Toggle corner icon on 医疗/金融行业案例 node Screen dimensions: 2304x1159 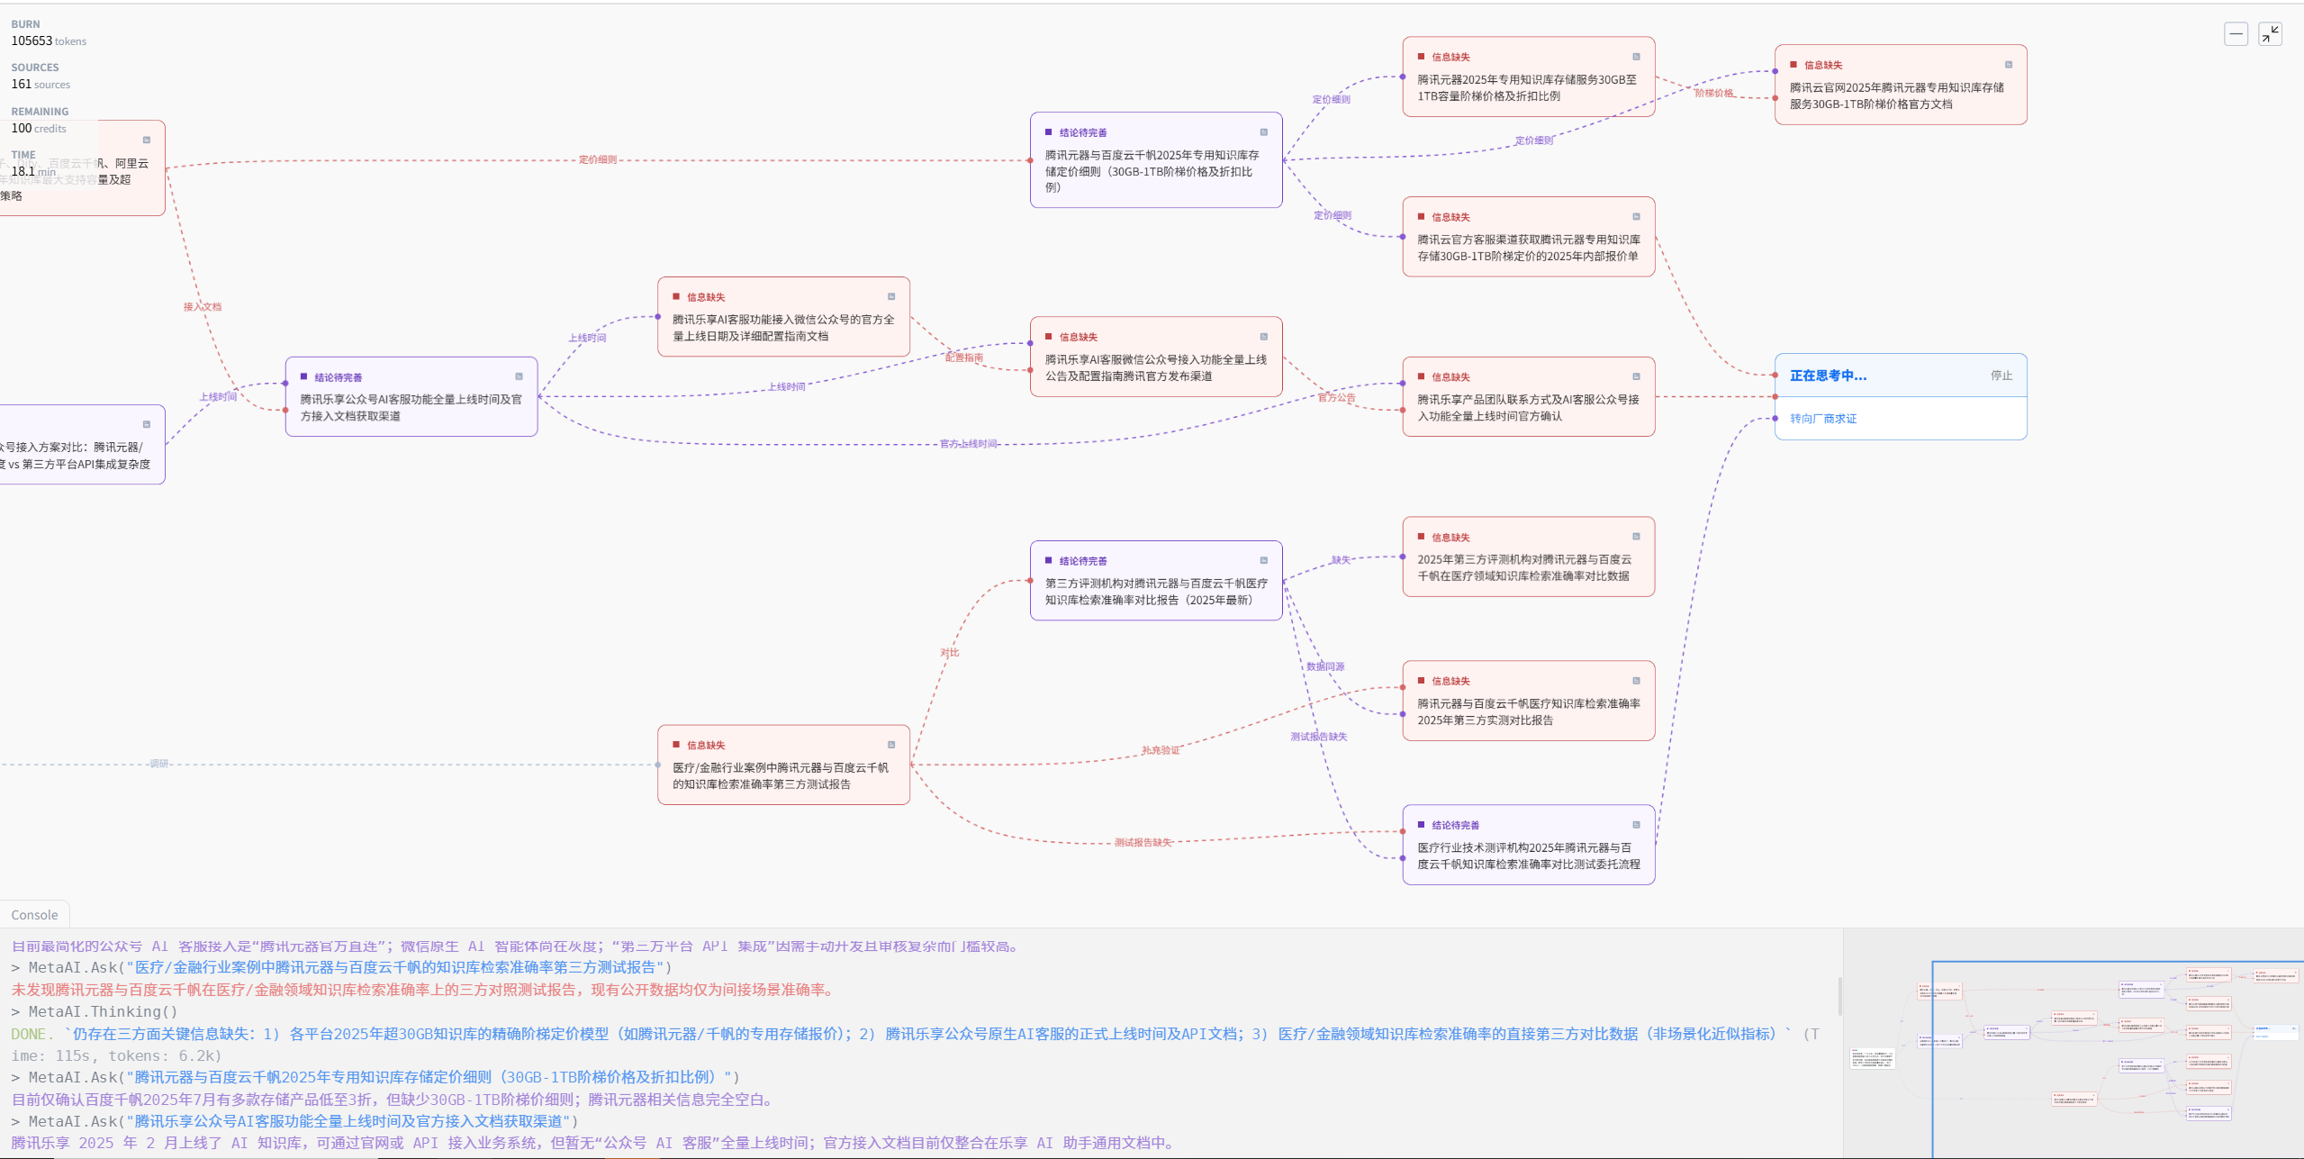[891, 745]
